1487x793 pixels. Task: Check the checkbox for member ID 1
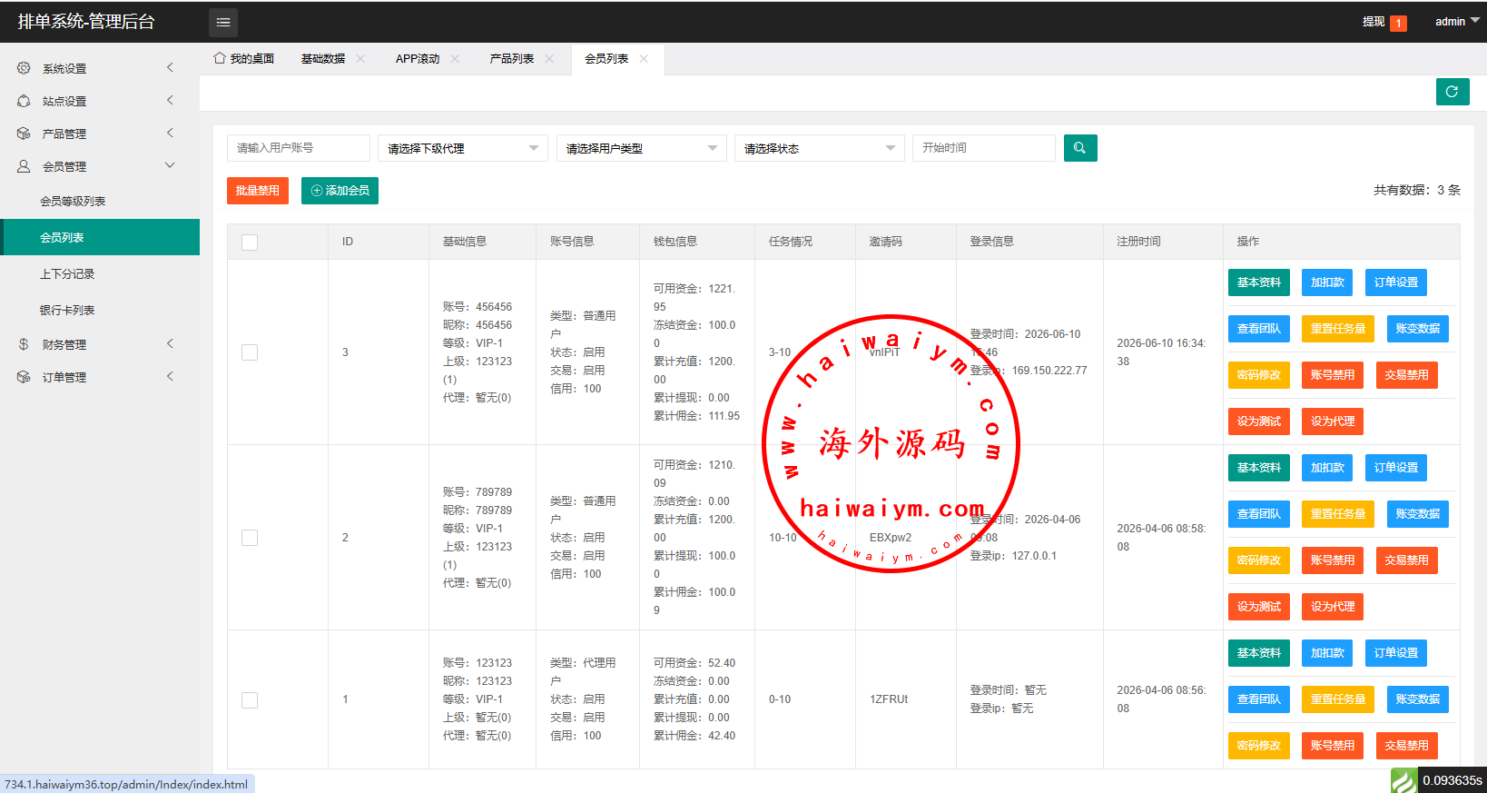tap(250, 700)
